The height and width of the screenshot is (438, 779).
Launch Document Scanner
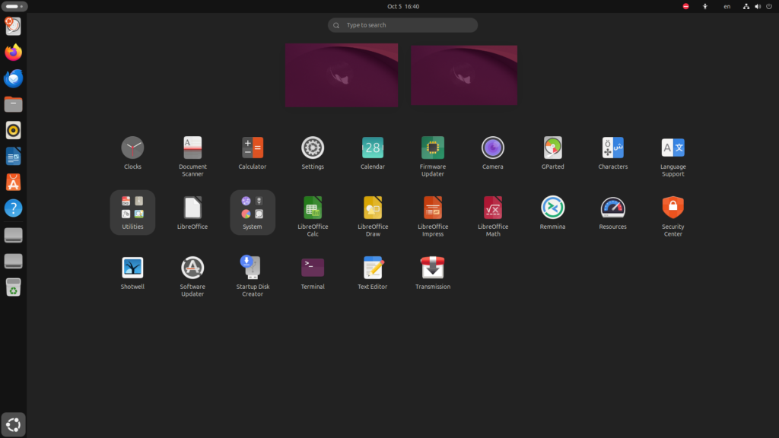[192, 156]
